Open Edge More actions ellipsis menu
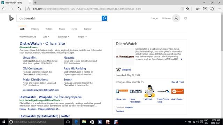The width and height of the screenshot is (223, 125). [x=219, y=9]
